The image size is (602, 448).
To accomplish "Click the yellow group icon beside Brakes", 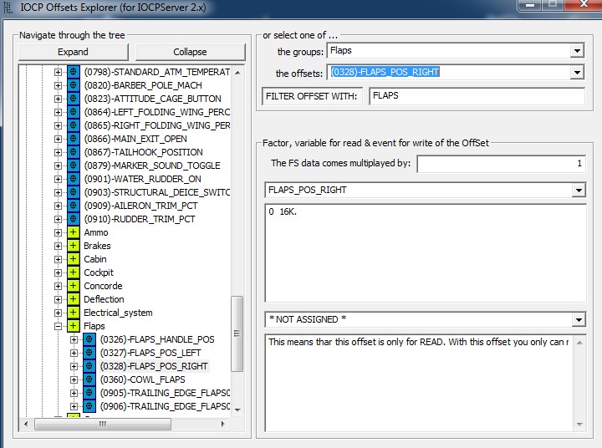I will (x=74, y=246).
